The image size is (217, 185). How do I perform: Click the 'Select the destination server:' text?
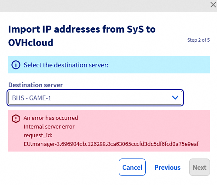pos(66,65)
